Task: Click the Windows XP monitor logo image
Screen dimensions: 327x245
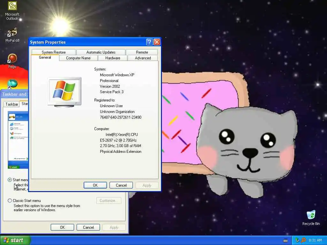Action: click(64, 92)
